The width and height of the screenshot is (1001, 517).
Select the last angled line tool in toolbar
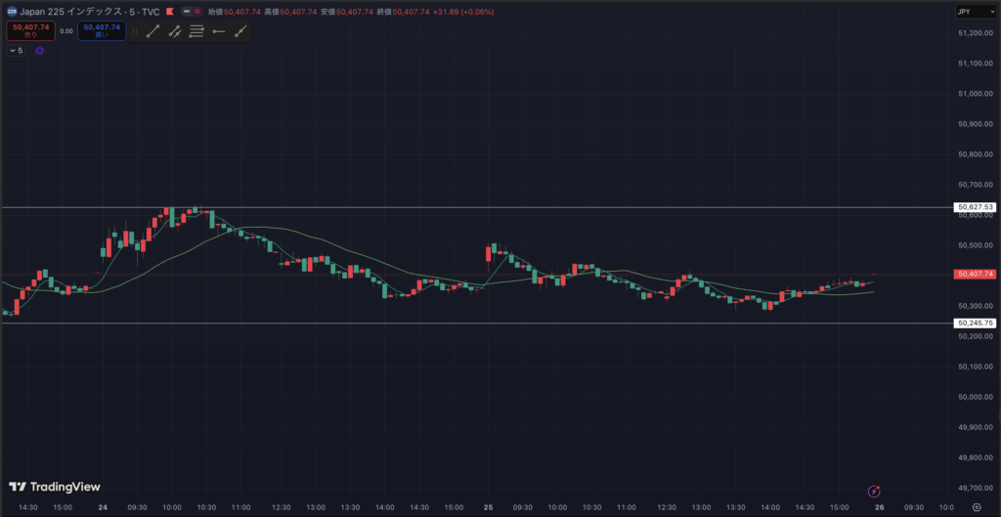pyautogui.click(x=239, y=31)
